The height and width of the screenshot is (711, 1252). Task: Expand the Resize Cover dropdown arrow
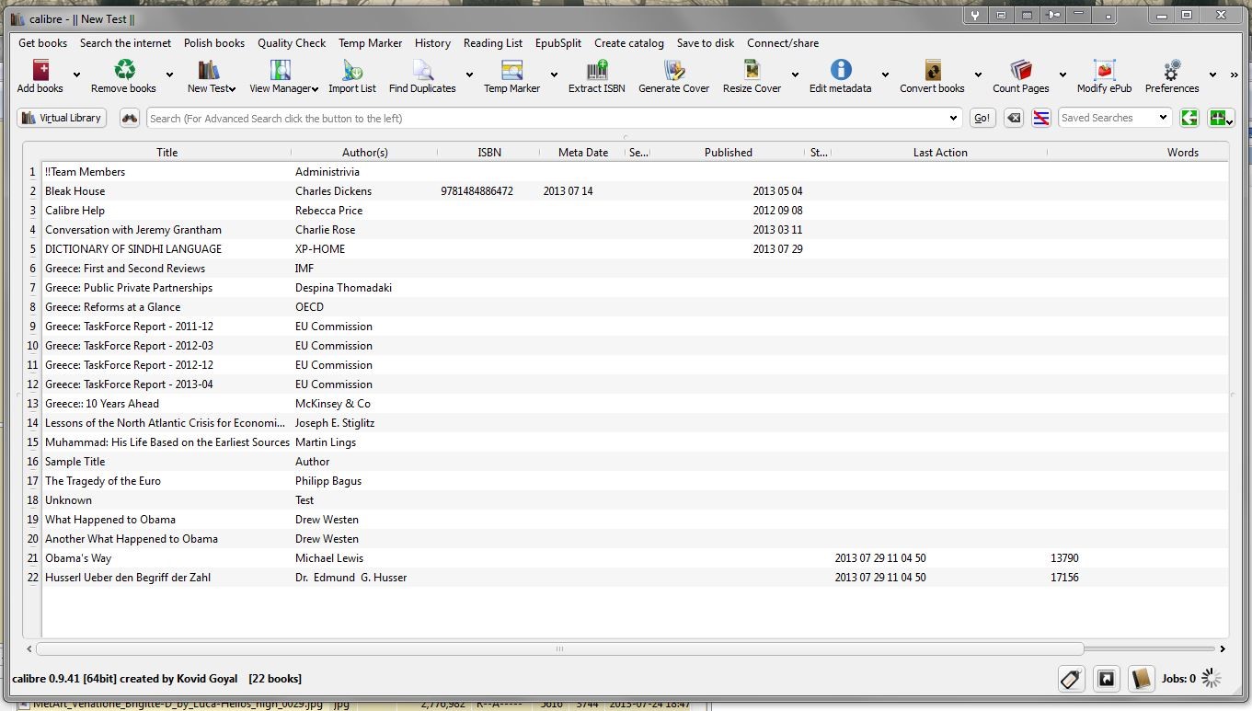(795, 75)
